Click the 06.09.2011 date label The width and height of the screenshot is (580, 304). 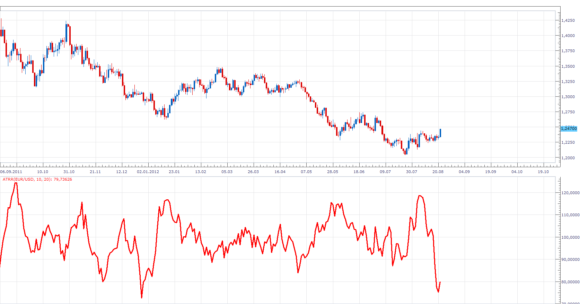(x=11, y=172)
